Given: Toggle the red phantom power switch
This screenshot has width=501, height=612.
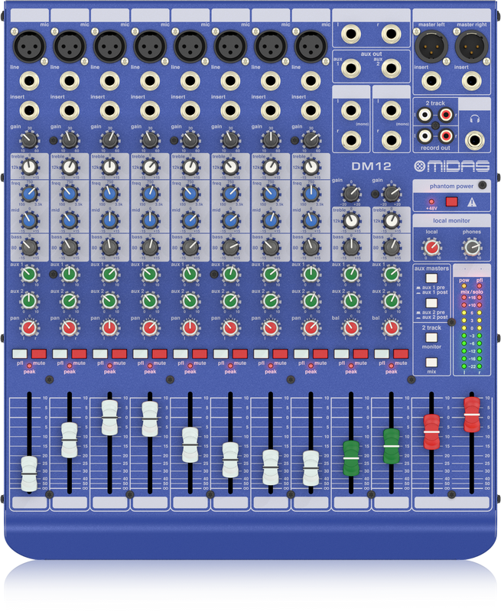Looking at the screenshot, I should pyautogui.click(x=451, y=202).
